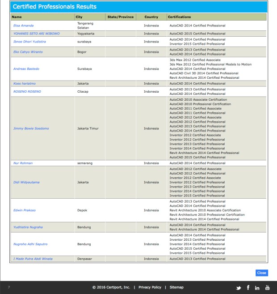This screenshot has width=277, height=294.
Task: Click the Nur Rohman name link
Action: pos(23,163)
